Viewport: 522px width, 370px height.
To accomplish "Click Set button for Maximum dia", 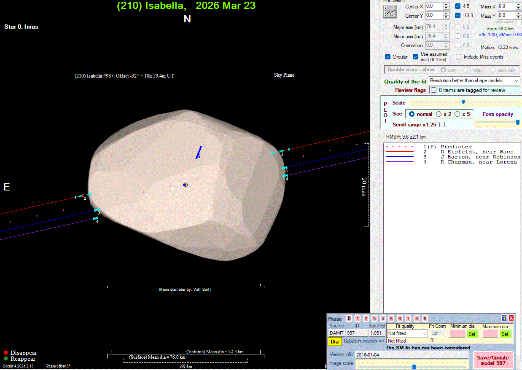I will [x=505, y=334].
